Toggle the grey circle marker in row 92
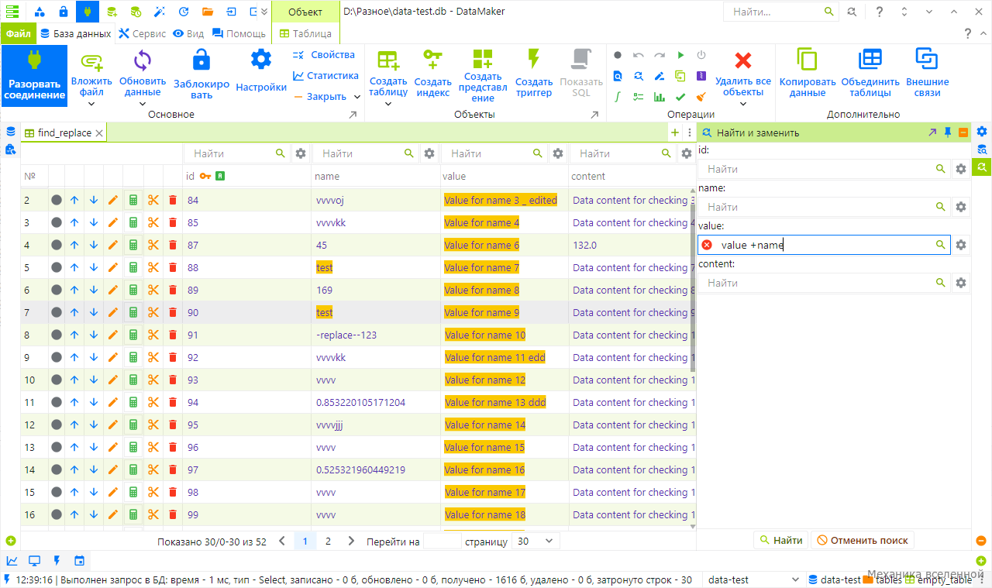Image resolution: width=992 pixels, height=588 pixels. coord(57,357)
